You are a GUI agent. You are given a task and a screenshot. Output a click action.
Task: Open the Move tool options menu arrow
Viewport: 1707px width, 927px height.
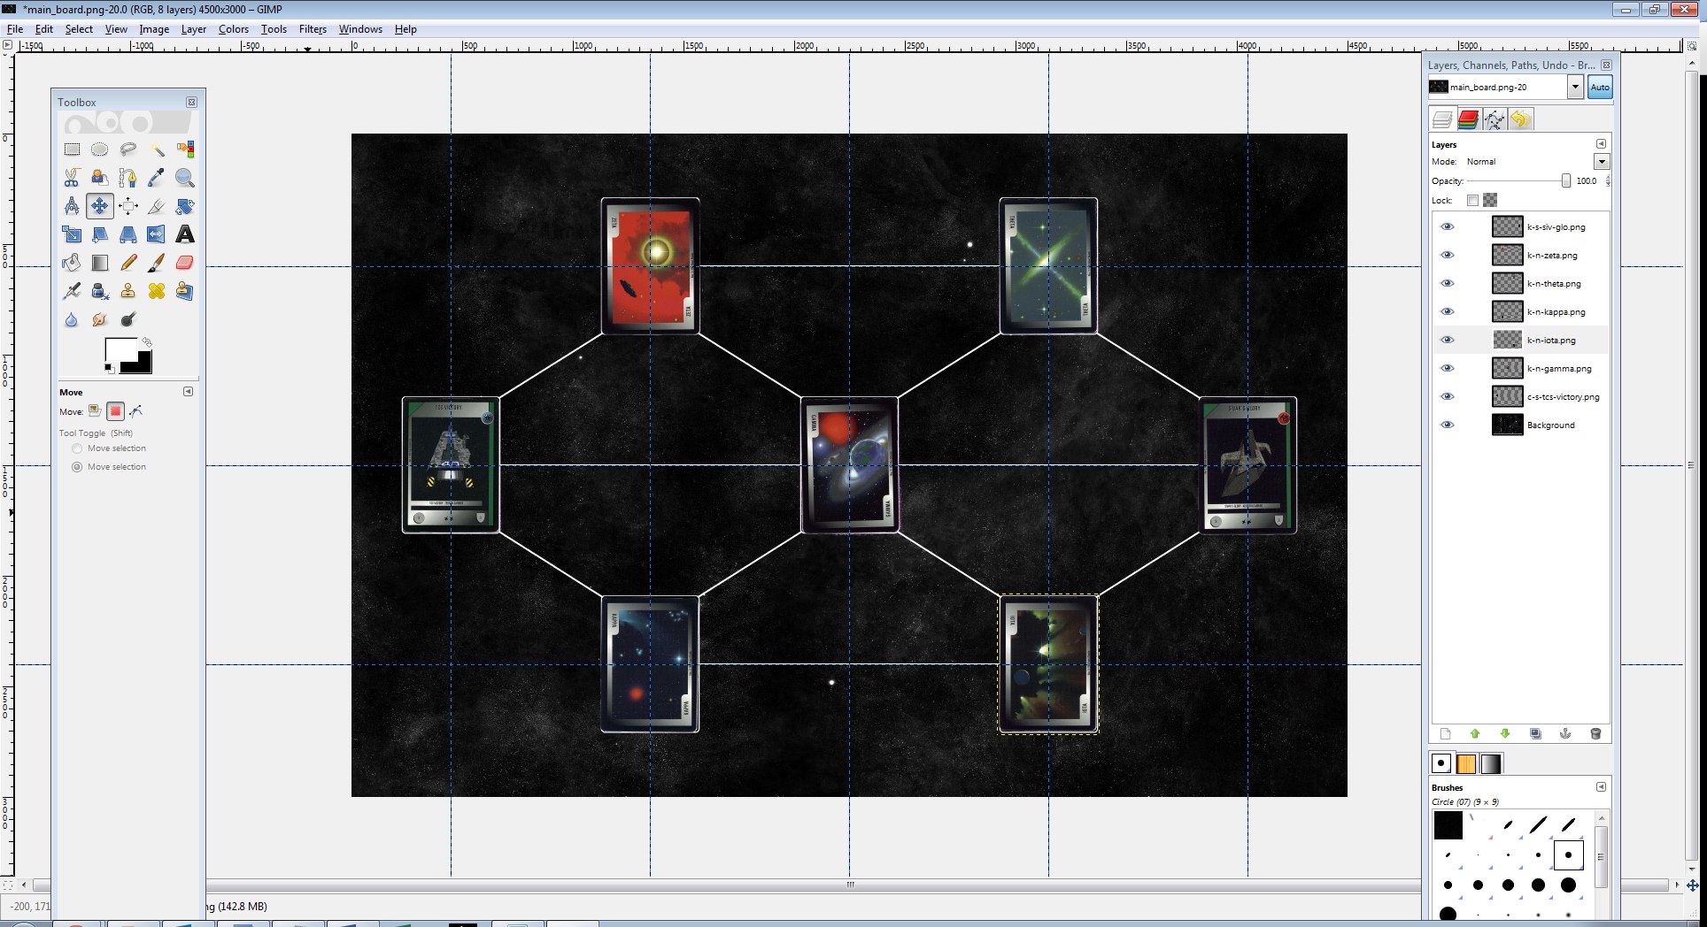[x=188, y=392]
